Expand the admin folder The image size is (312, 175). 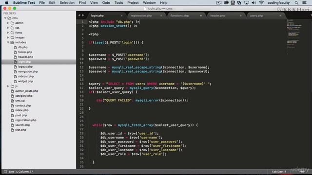pos(8,23)
